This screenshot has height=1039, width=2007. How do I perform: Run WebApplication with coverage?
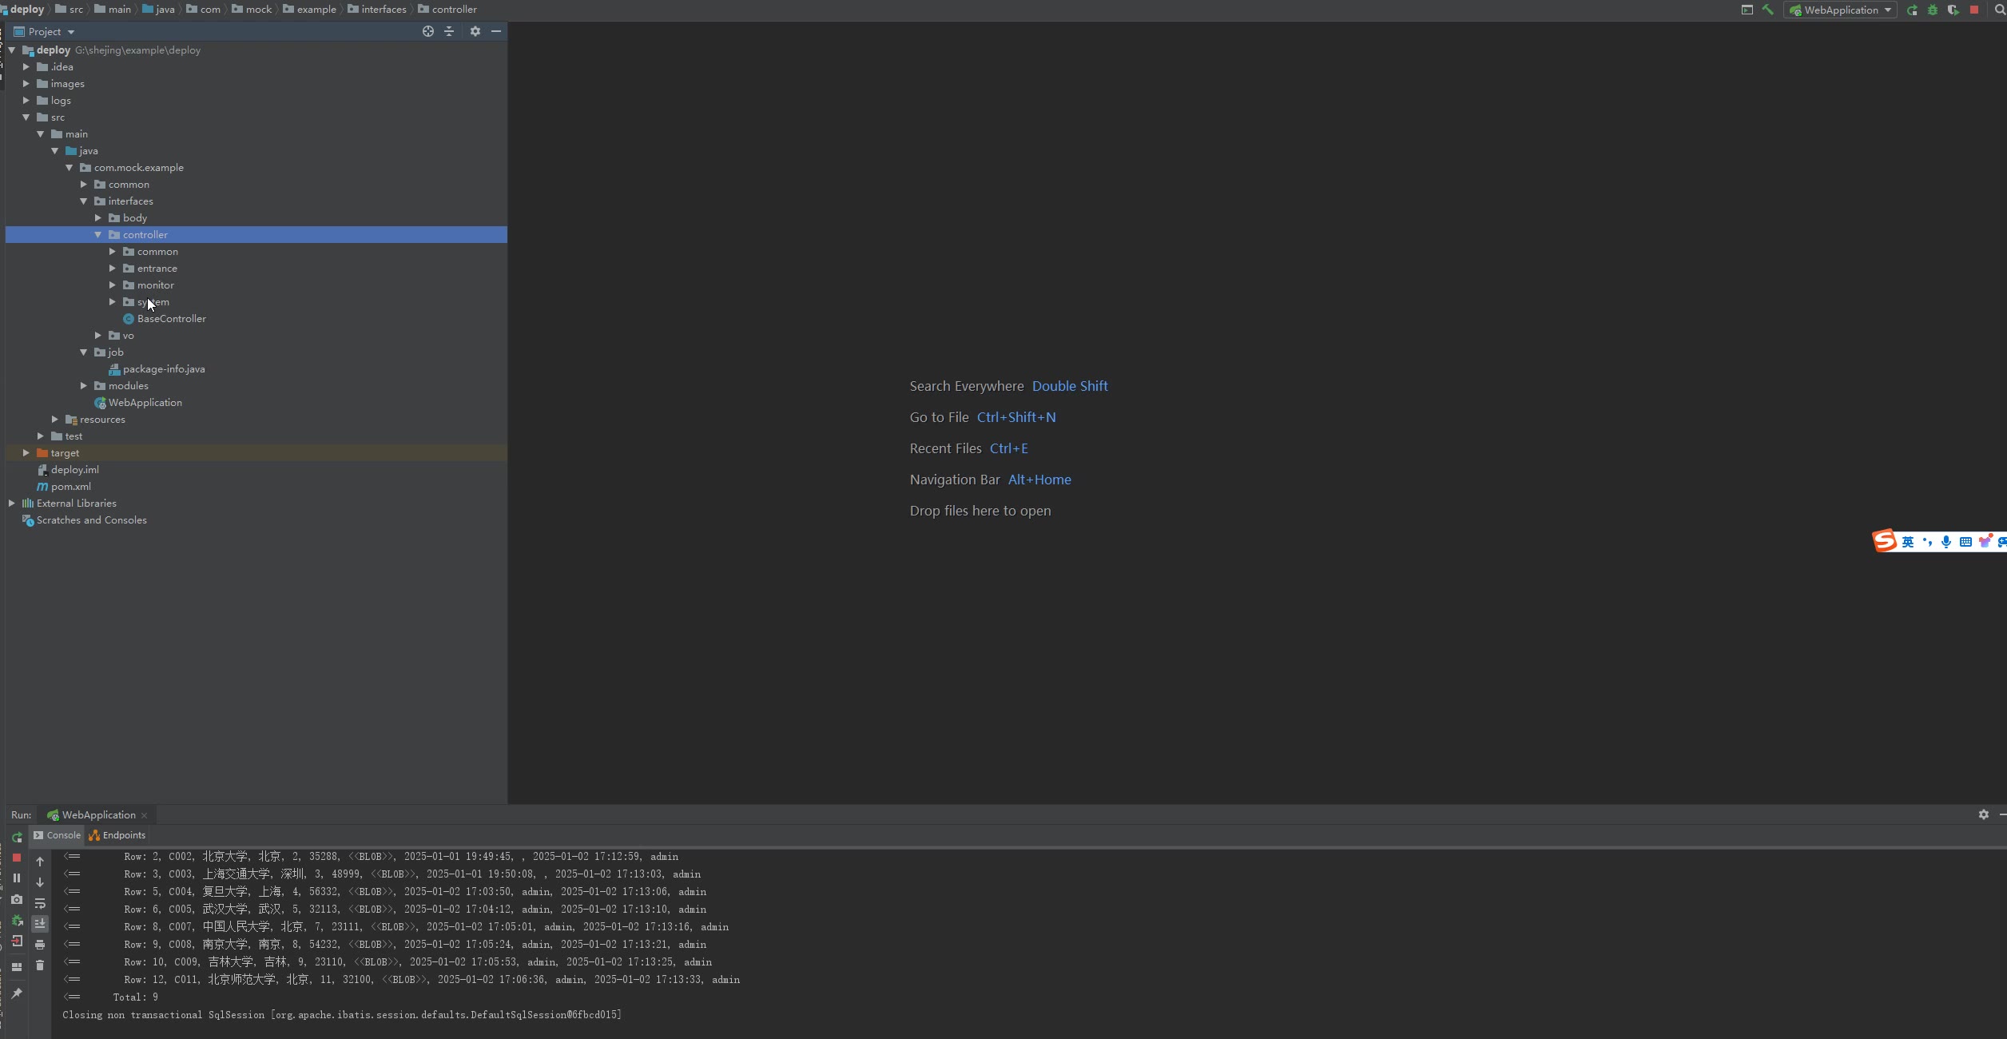[x=1953, y=10]
